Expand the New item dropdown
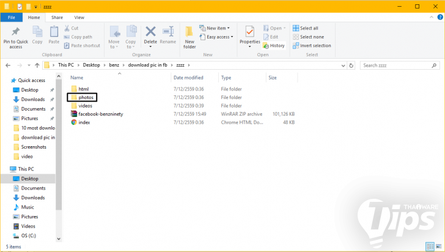 click(217, 28)
